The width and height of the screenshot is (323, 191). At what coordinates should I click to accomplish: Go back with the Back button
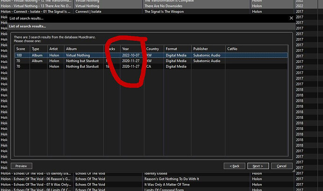(x=235, y=166)
